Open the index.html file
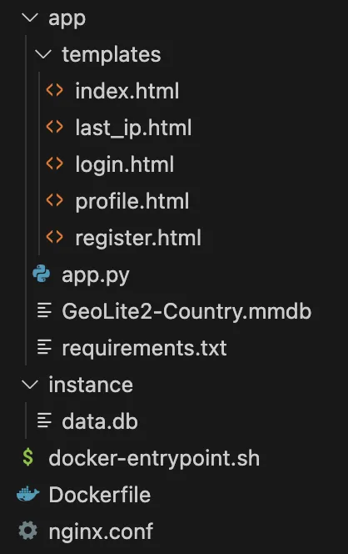The image size is (348, 554). [x=127, y=91]
